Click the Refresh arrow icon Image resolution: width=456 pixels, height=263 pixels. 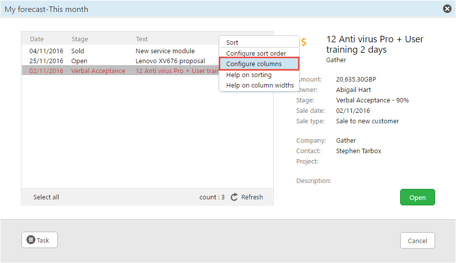coord(234,197)
